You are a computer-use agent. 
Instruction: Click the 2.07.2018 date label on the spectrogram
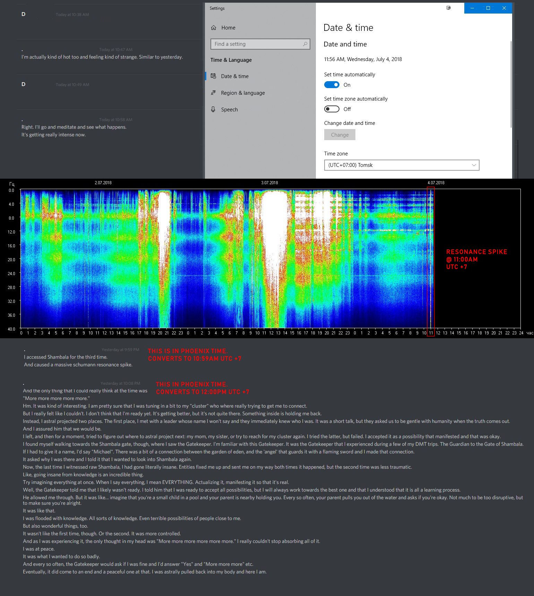tap(103, 183)
